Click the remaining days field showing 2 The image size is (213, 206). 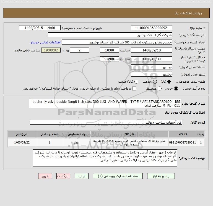(80, 50)
